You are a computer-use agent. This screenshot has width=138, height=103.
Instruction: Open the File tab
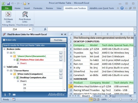pos(7,8)
